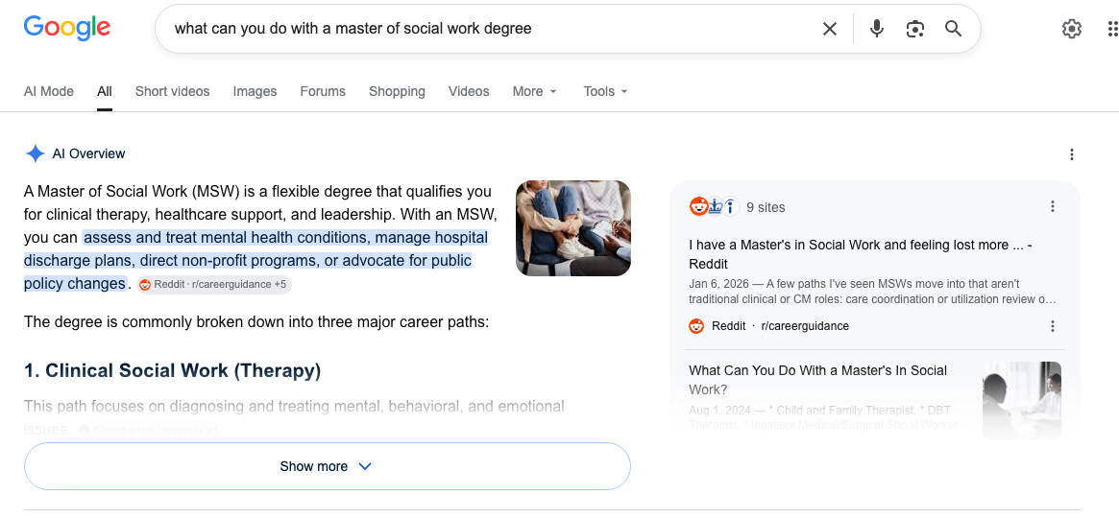Image resolution: width=1119 pixels, height=518 pixels.
Task: Submit search with magnifying glass icon
Action: tap(954, 29)
